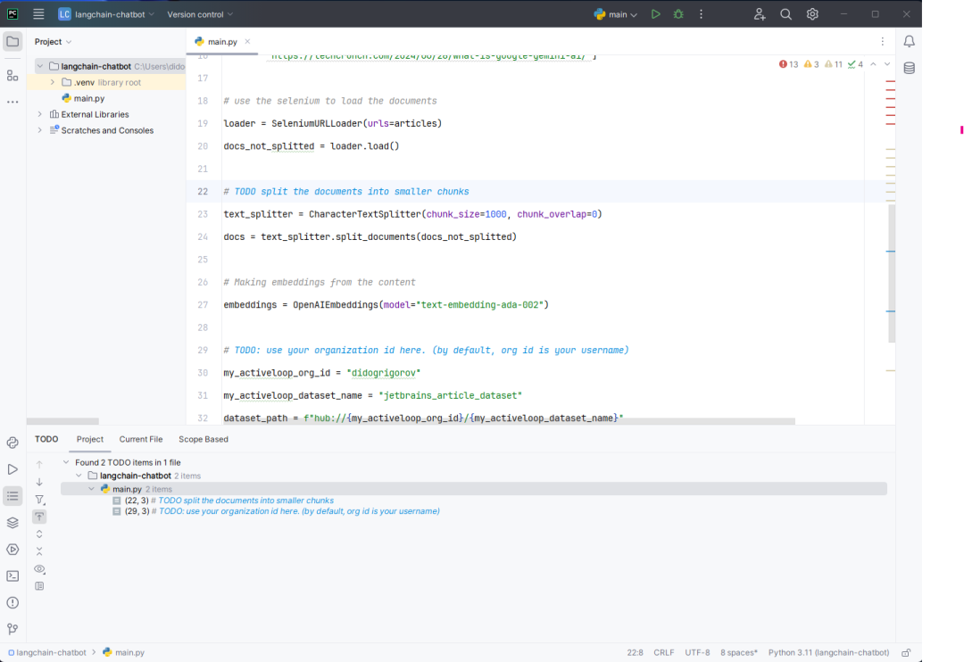This screenshot has width=964, height=662.
Task: Open IDE settings gear
Action: (812, 14)
